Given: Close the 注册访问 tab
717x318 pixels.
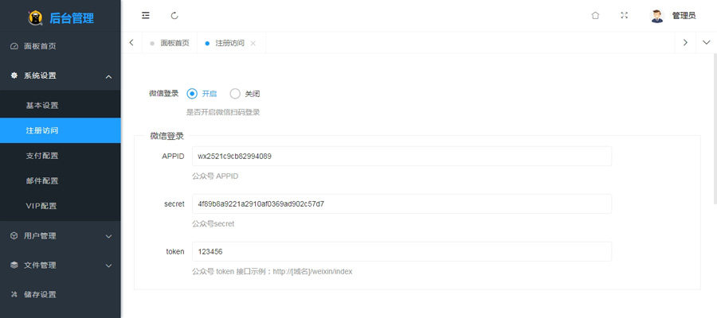Looking at the screenshot, I should click(x=253, y=43).
